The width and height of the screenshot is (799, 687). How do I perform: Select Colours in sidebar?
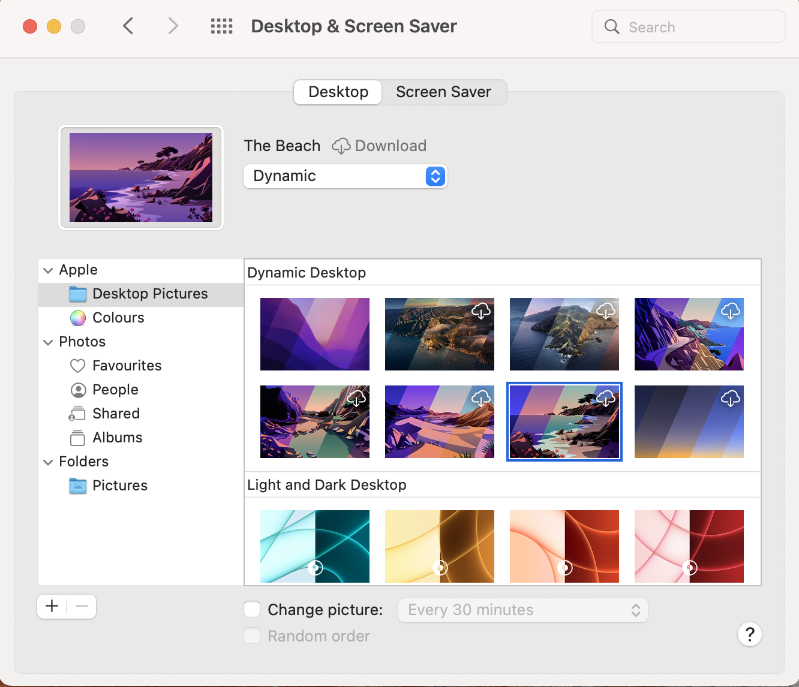point(141,318)
